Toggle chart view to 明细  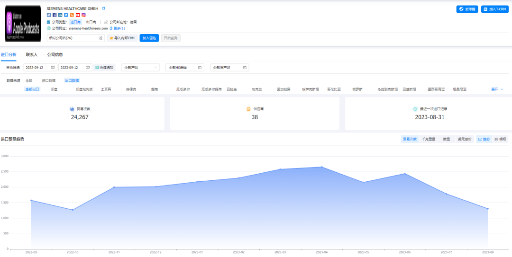click(500, 139)
